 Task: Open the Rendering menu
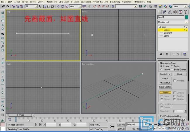click(115, 2)
